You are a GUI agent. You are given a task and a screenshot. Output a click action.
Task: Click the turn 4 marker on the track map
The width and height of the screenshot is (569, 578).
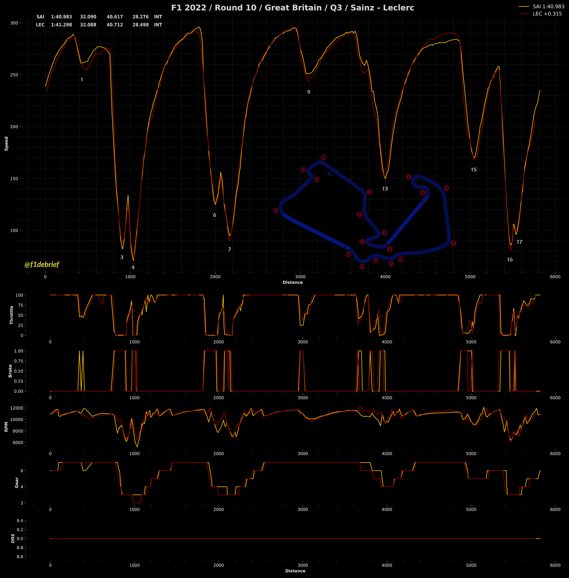click(x=362, y=241)
